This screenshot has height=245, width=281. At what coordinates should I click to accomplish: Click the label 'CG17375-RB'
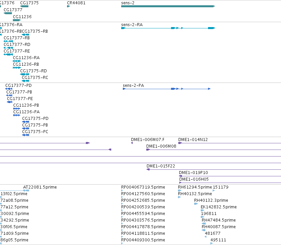pyautogui.click(x=35, y=31)
